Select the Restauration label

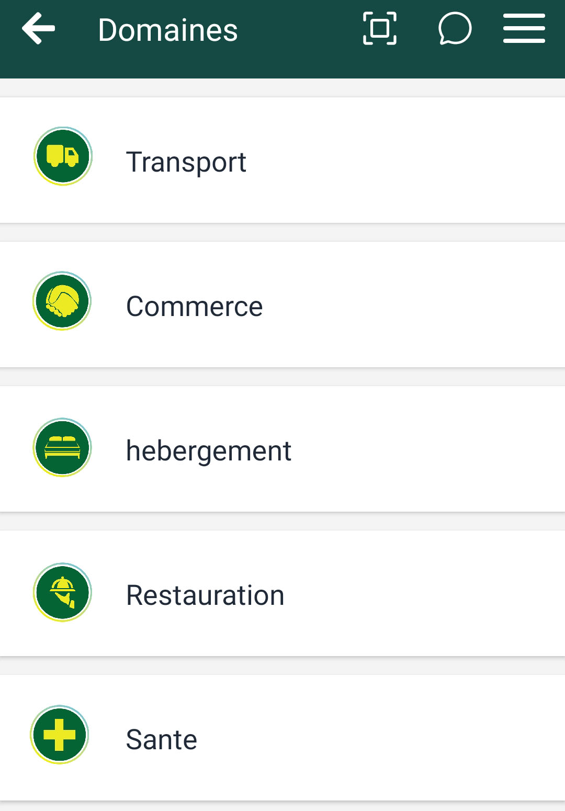(x=205, y=595)
